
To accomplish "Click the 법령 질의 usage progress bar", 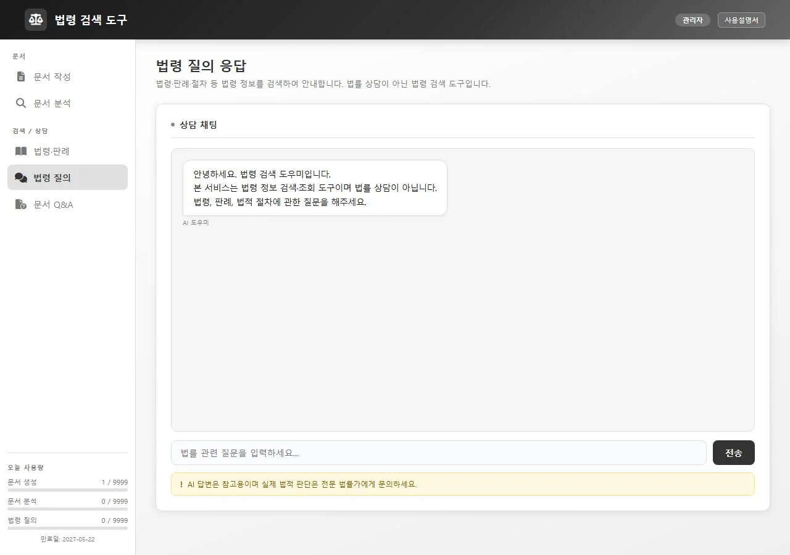I will pos(67,528).
